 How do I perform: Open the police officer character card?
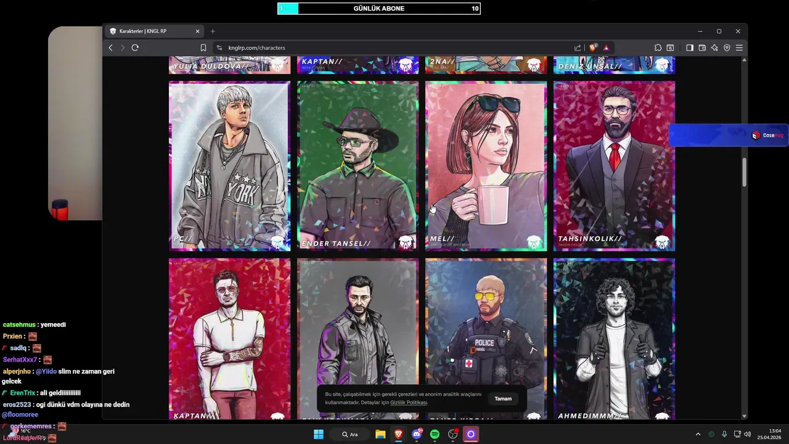pyautogui.click(x=486, y=339)
